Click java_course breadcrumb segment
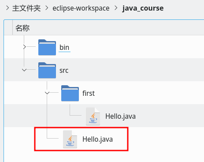204x162 pixels. pos(143,8)
